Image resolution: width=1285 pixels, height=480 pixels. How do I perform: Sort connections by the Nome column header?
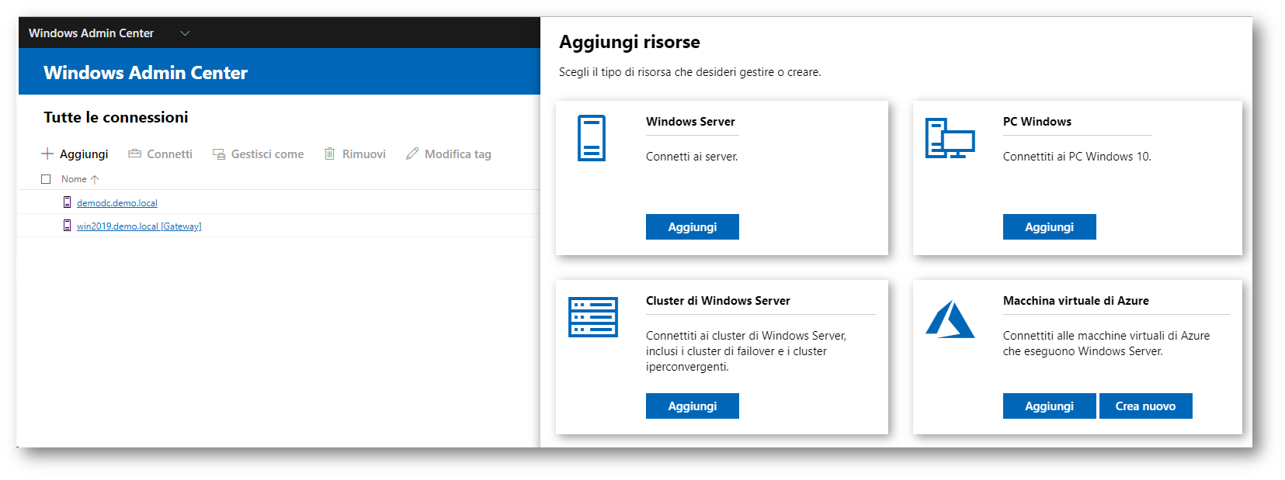tap(74, 179)
